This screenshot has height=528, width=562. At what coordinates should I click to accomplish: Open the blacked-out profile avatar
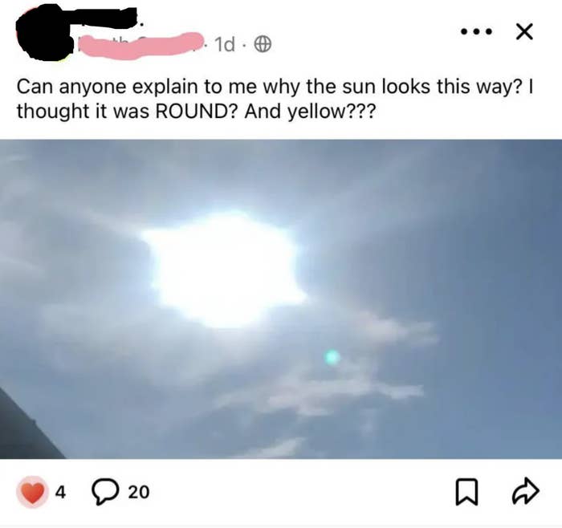click(x=43, y=33)
